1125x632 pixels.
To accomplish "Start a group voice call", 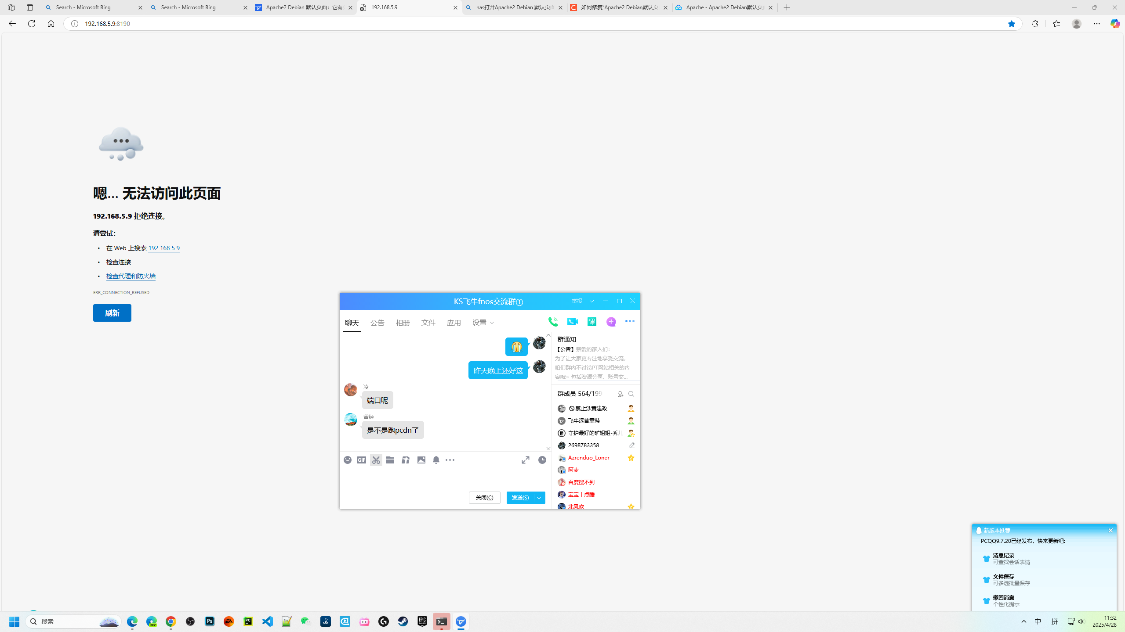I will click(x=553, y=322).
